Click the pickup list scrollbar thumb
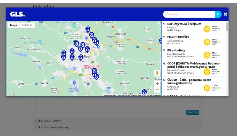Screen dimensions: 237x139 point(227,27)
